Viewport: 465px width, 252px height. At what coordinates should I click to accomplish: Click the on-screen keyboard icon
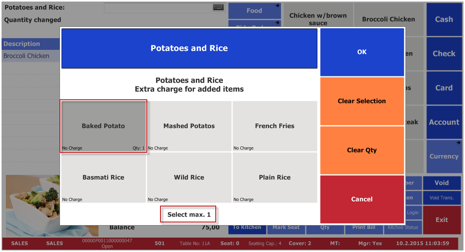tap(218, 7)
